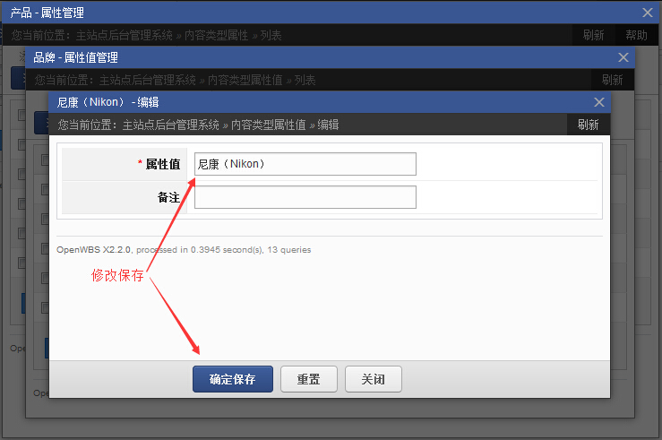The height and width of the screenshot is (440, 662).
Task: Open 帮助 in the 产品 - 属性管理 window
Action: (x=636, y=35)
